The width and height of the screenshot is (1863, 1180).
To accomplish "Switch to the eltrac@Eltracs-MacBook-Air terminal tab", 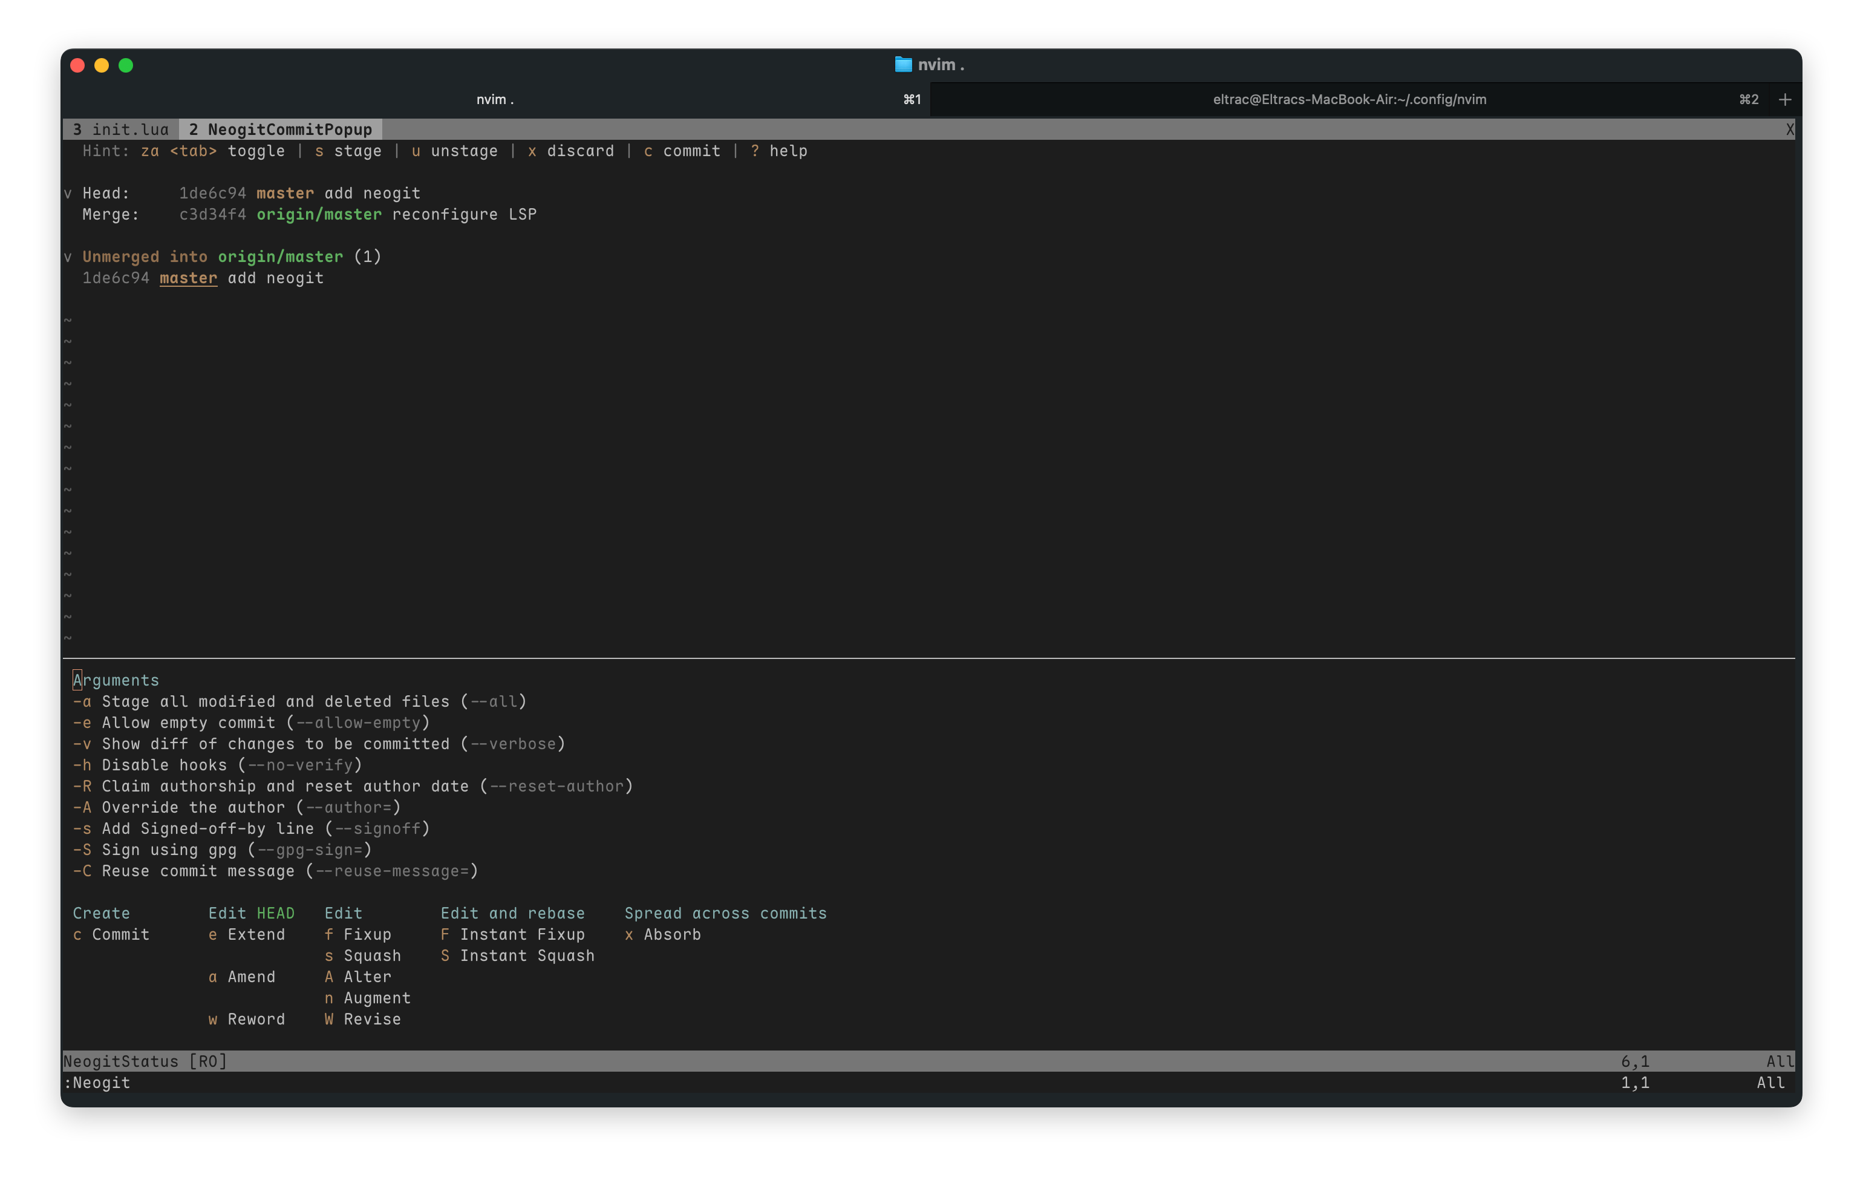I will click(1348, 99).
